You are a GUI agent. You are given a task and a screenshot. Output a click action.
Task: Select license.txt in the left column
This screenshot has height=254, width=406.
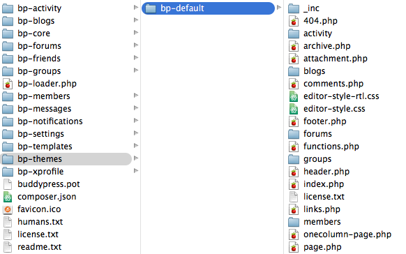tap(38, 234)
